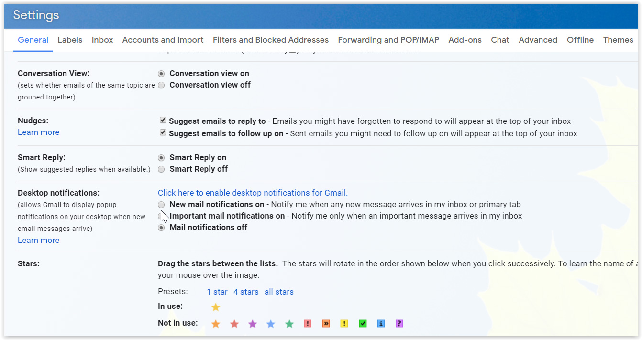Click the green star under Not in use
Viewport: 642px width, 340px height.
point(289,324)
